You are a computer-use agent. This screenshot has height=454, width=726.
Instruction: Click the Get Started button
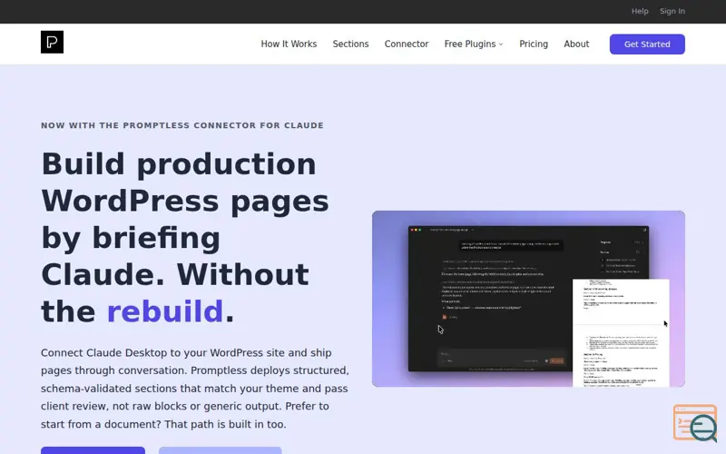(647, 44)
